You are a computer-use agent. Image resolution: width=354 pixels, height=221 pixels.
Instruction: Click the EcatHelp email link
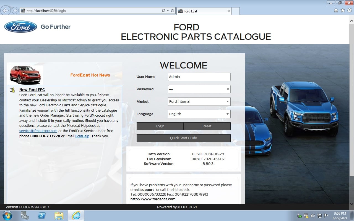click(x=82, y=136)
